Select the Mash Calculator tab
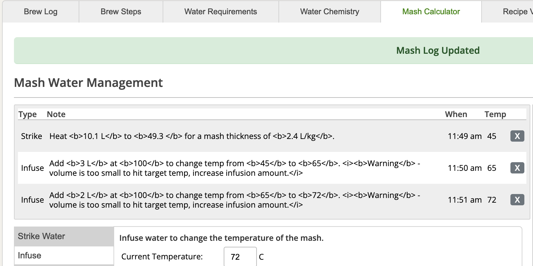533x266 pixels. click(x=431, y=12)
